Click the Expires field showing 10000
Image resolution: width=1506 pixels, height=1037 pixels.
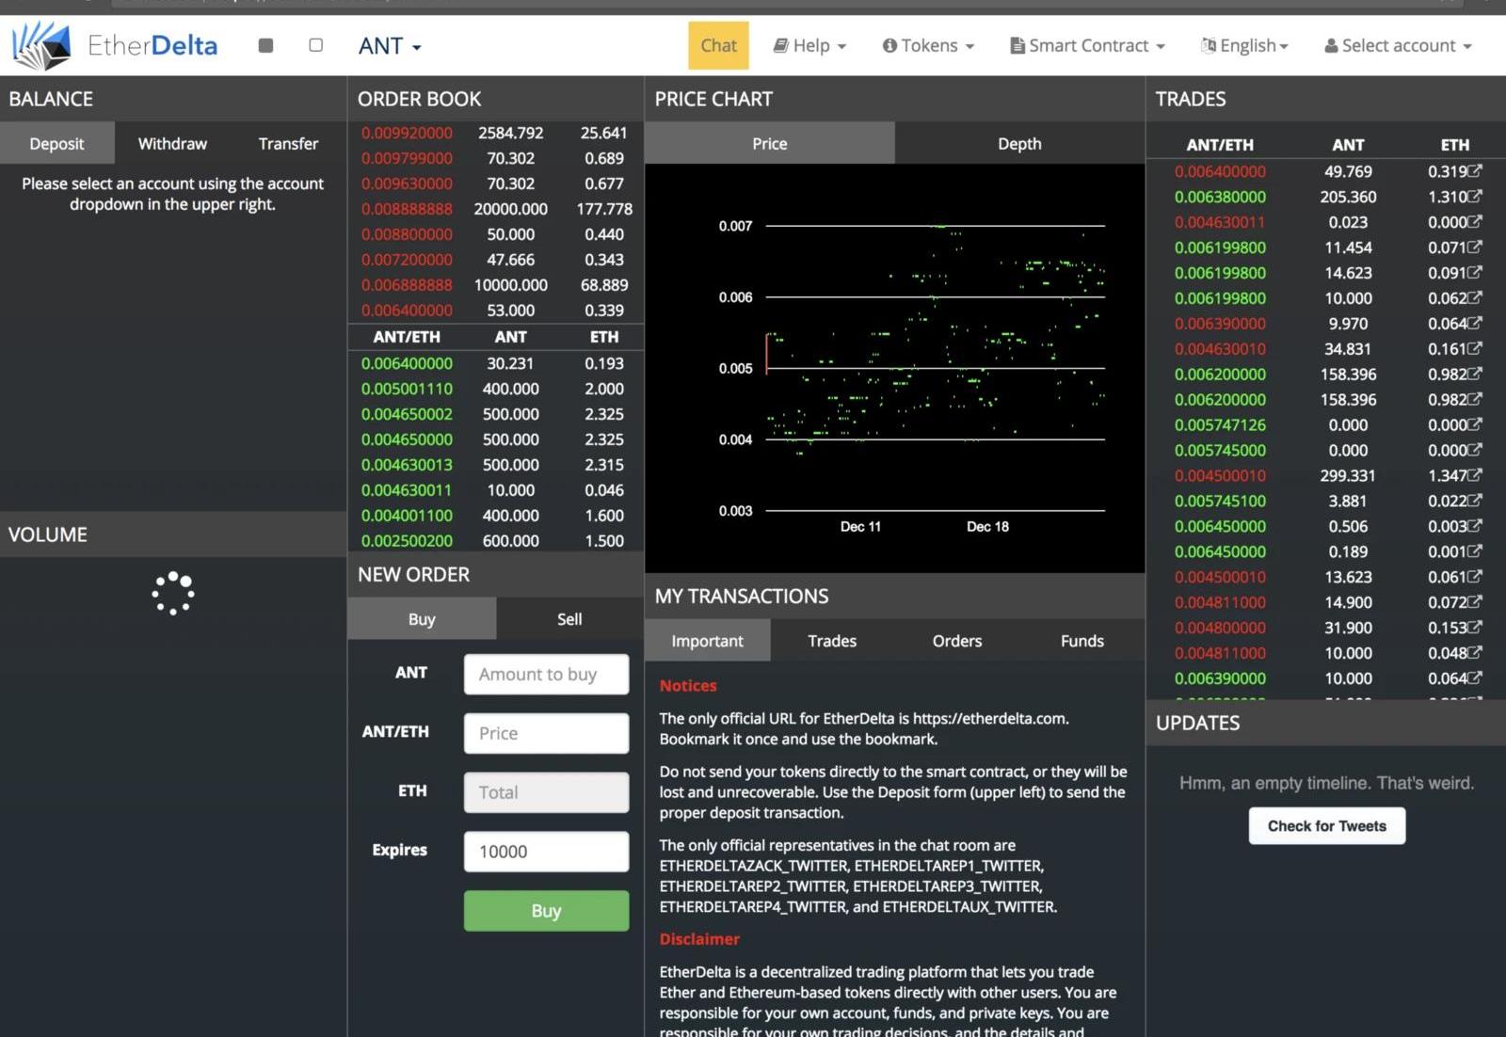(546, 852)
